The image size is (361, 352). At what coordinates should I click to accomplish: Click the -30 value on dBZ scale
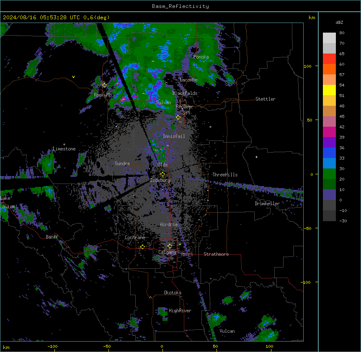(343, 221)
